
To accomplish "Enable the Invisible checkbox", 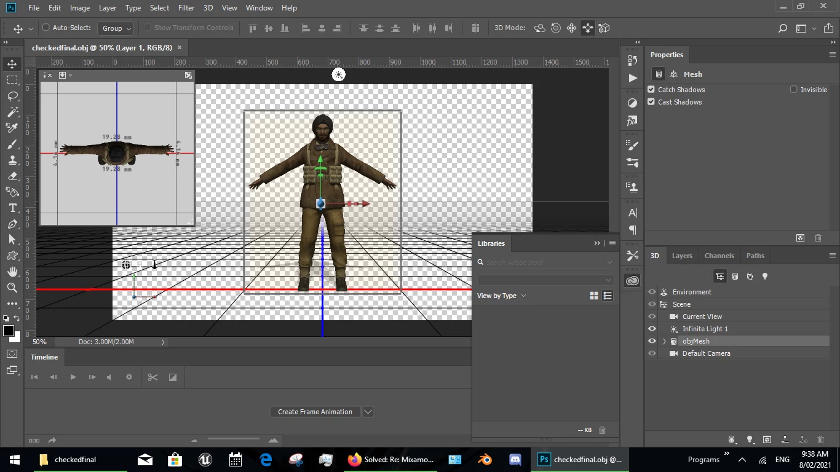I will coord(794,90).
